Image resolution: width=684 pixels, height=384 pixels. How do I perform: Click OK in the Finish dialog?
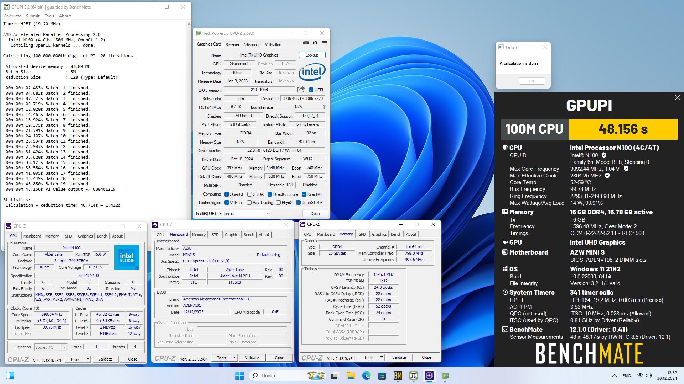pos(532,81)
